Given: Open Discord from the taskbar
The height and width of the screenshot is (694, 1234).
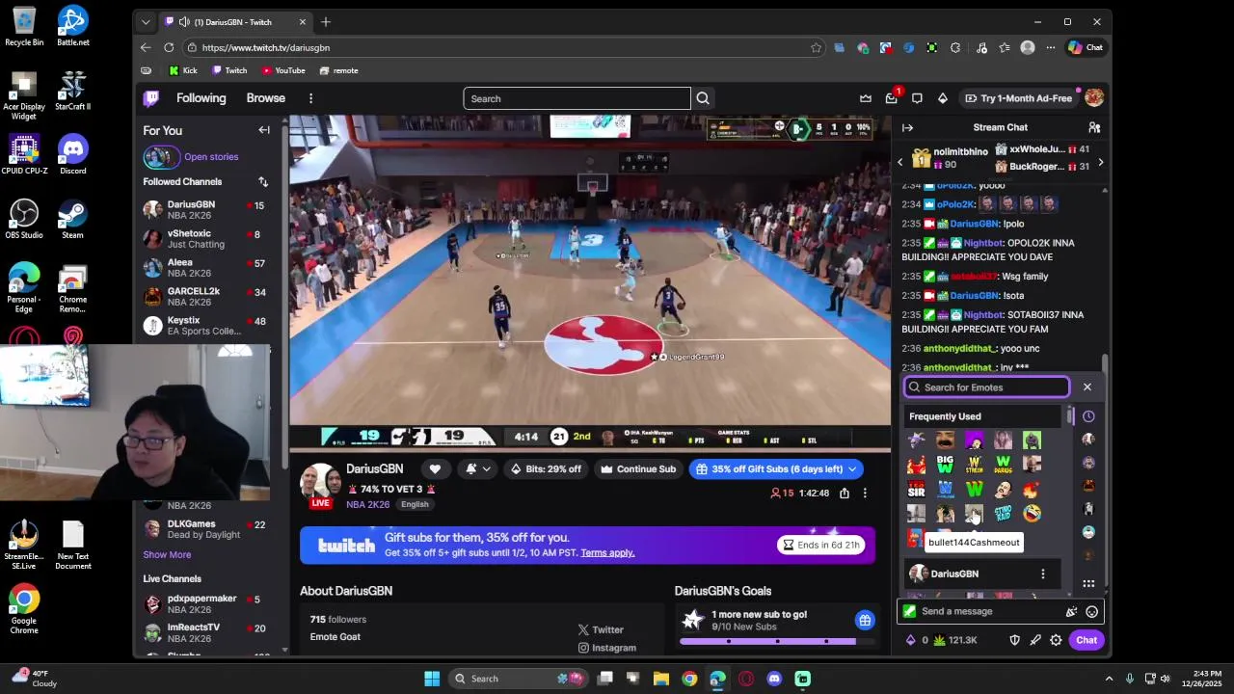Looking at the screenshot, I should tap(774, 679).
